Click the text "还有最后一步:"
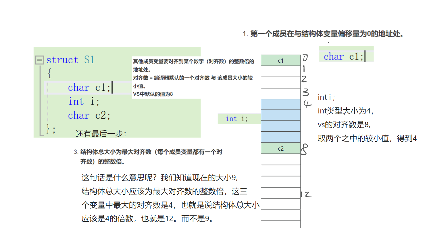The height and width of the screenshot is (228, 446). (x=101, y=134)
